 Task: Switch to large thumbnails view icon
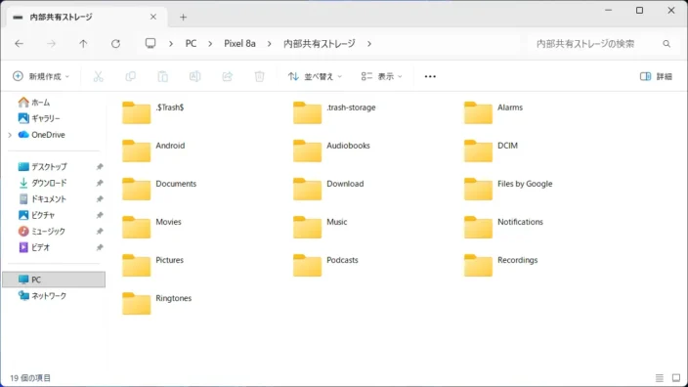676,378
